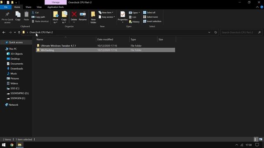Click Invert selection

coord(152,21)
